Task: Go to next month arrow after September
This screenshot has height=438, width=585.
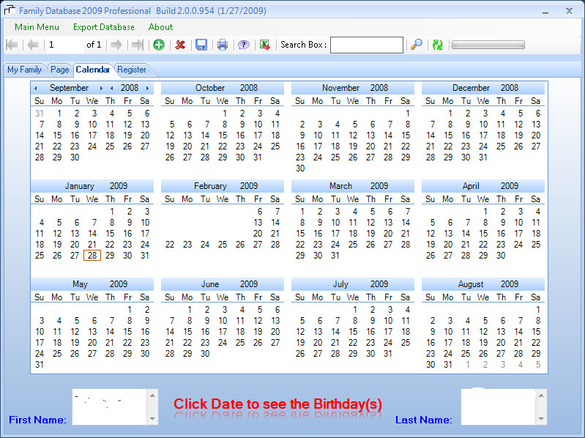Action: [x=101, y=89]
